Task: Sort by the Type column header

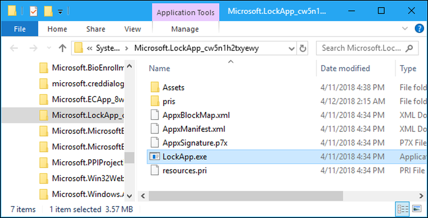Action: (408, 68)
